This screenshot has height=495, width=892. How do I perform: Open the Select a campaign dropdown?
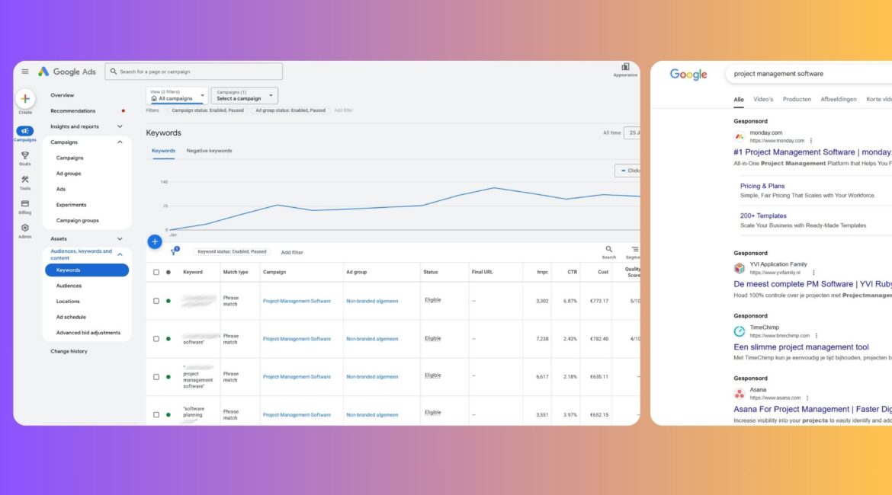click(x=245, y=95)
